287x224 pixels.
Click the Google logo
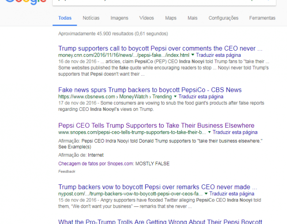point(26,2)
